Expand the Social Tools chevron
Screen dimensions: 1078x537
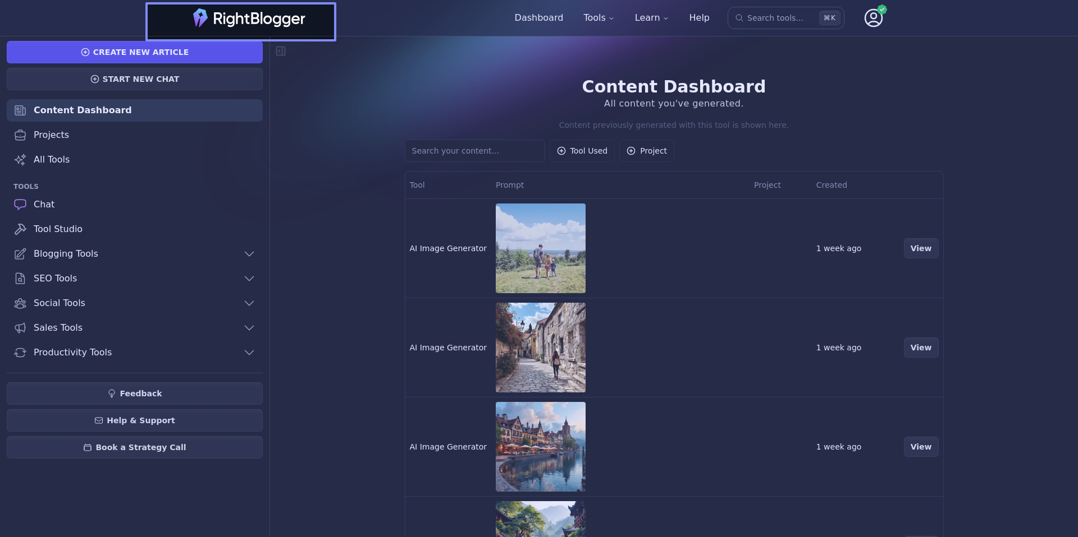point(249,303)
